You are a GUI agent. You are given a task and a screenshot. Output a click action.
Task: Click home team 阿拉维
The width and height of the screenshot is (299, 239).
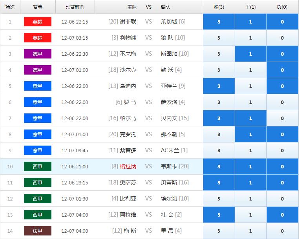pos(128,215)
